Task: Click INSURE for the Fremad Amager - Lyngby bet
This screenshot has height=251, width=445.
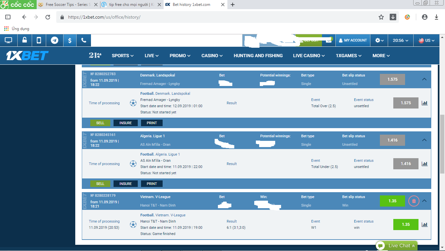Action: pos(126,123)
